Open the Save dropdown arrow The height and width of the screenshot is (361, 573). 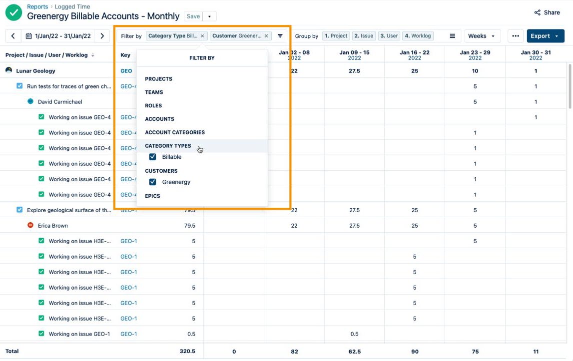[x=210, y=16]
